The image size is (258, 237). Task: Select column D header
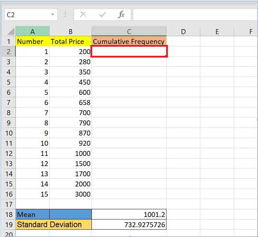183,32
